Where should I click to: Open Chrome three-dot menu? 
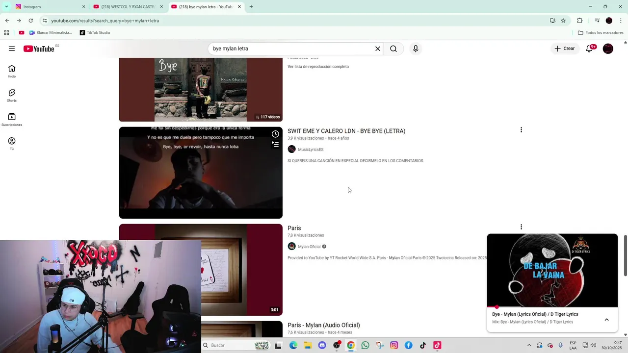(621, 21)
